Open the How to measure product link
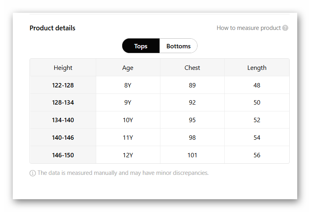The image size is (310, 212). click(249, 28)
